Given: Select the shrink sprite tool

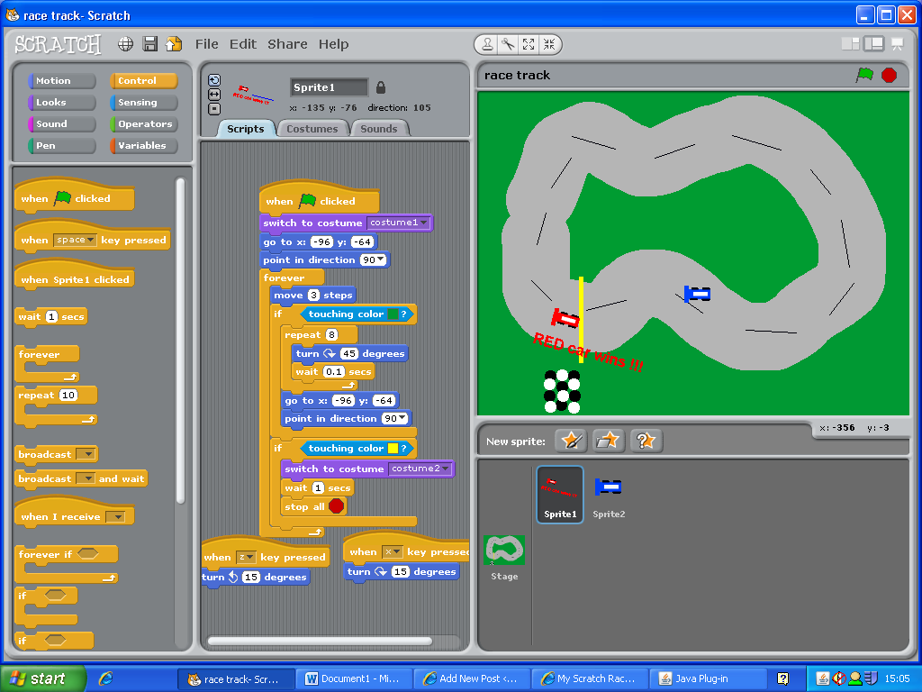Looking at the screenshot, I should 549,44.
